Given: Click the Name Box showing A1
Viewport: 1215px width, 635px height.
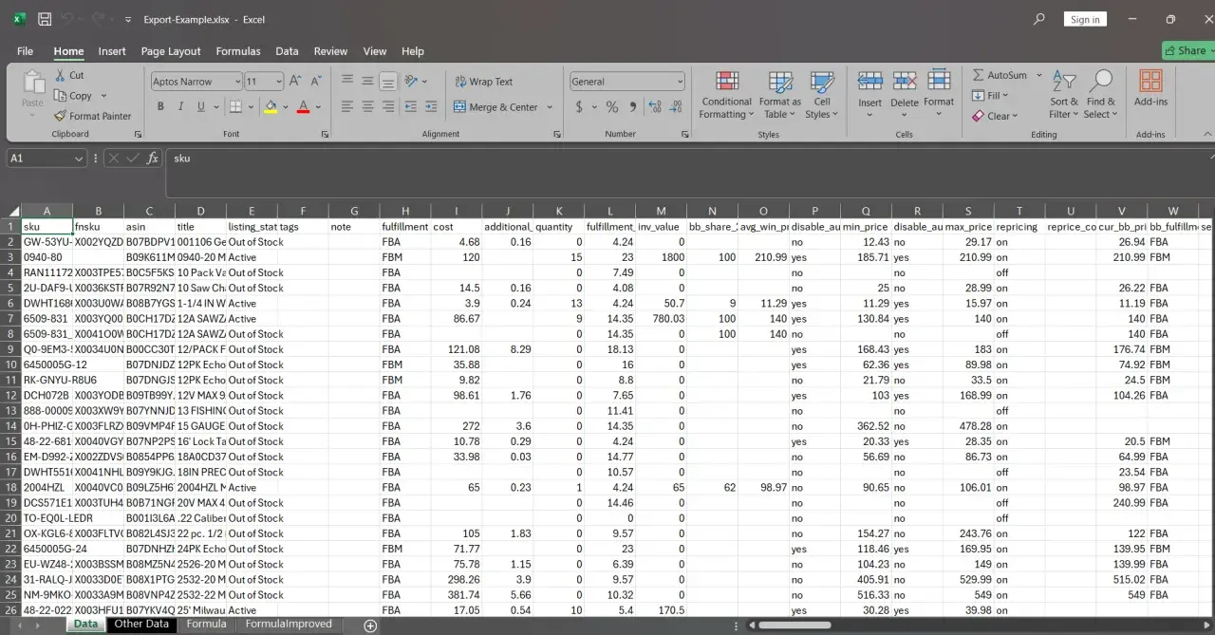Looking at the screenshot, I should coord(46,159).
